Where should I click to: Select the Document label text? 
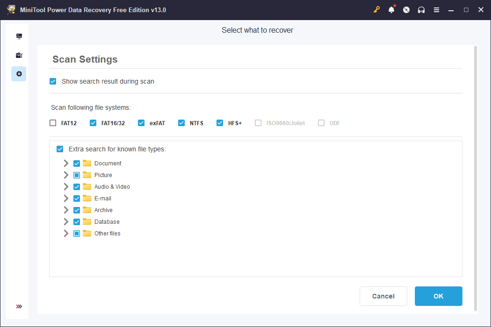pos(108,163)
